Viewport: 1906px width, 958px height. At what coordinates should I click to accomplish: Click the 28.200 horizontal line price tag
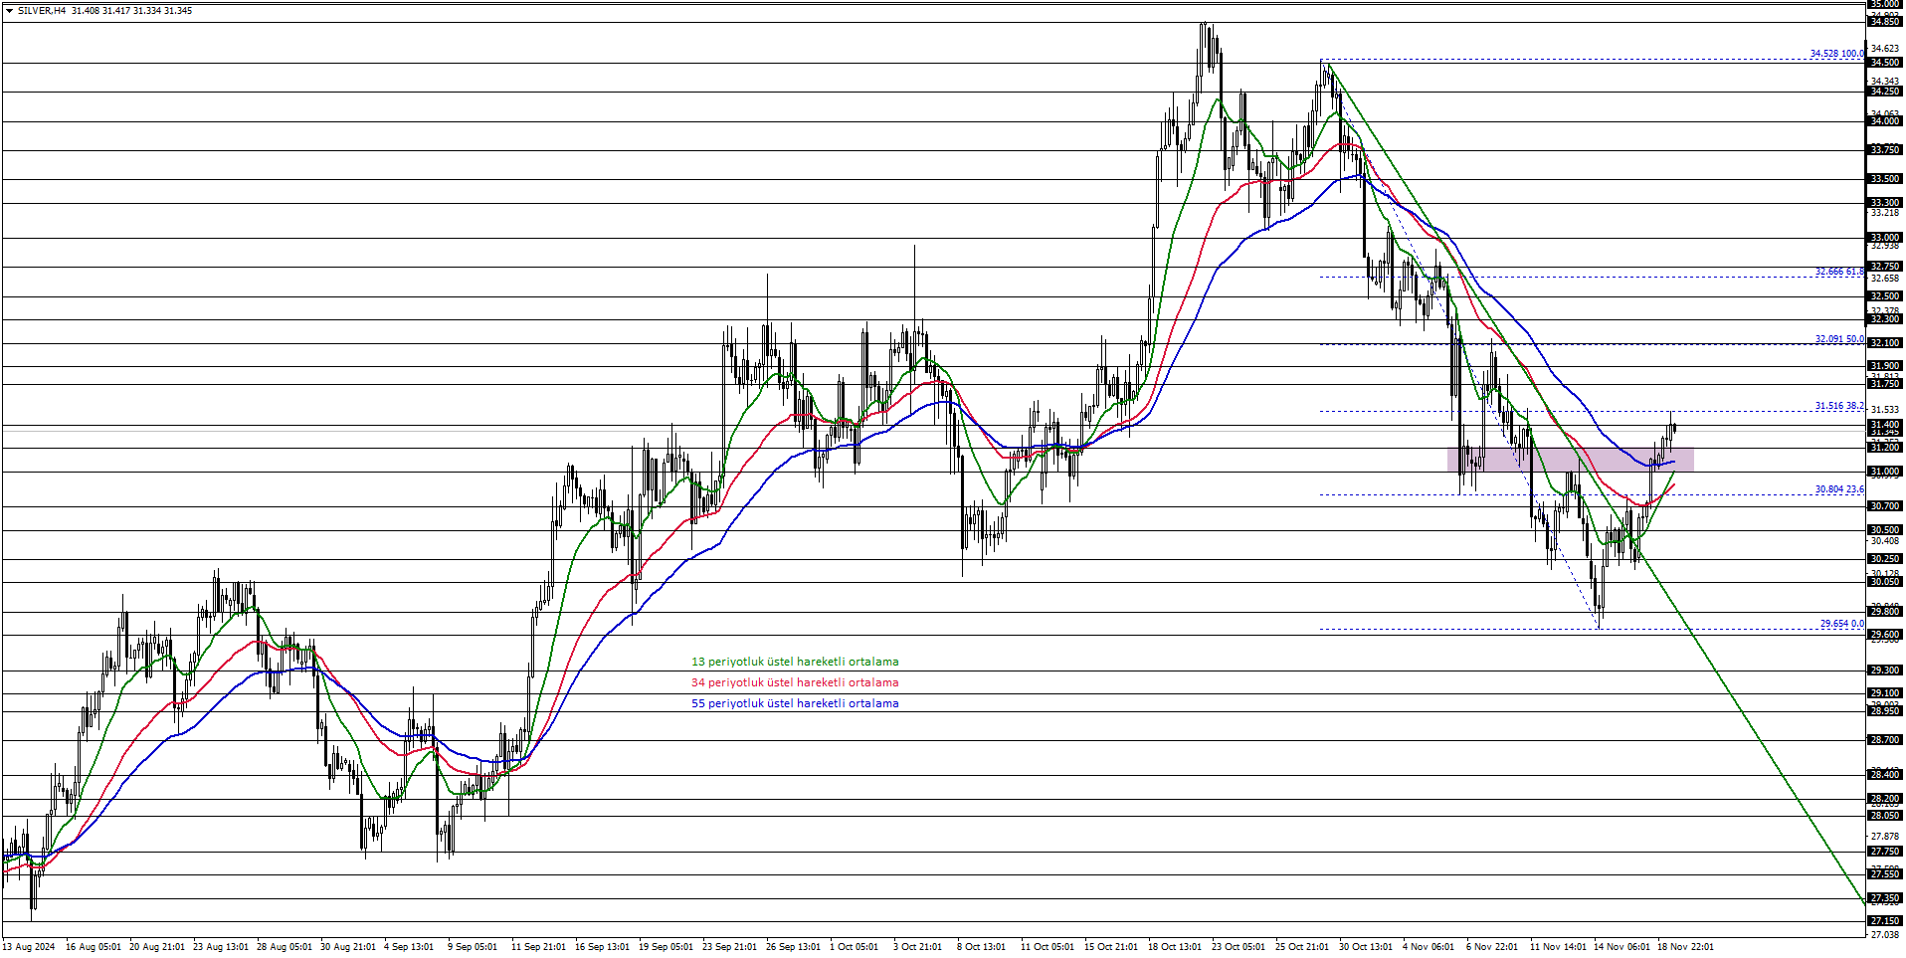tap(1885, 799)
